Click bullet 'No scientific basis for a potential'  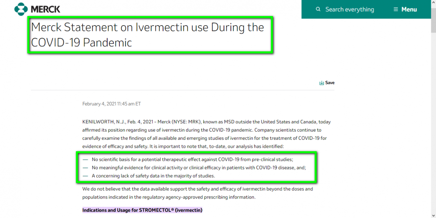pyautogui.click(x=192, y=159)
